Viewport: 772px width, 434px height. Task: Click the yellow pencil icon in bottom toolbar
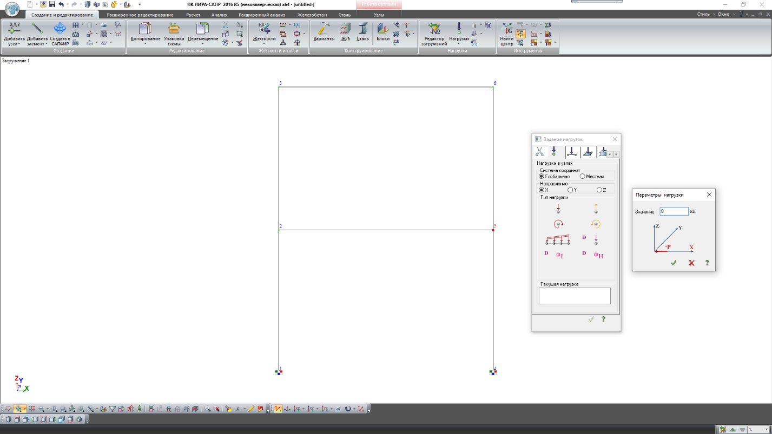tap(251, 409)
